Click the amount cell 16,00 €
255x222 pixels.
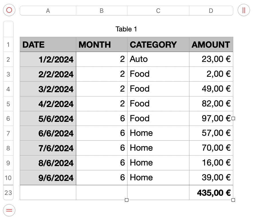[x=211, y=163]
